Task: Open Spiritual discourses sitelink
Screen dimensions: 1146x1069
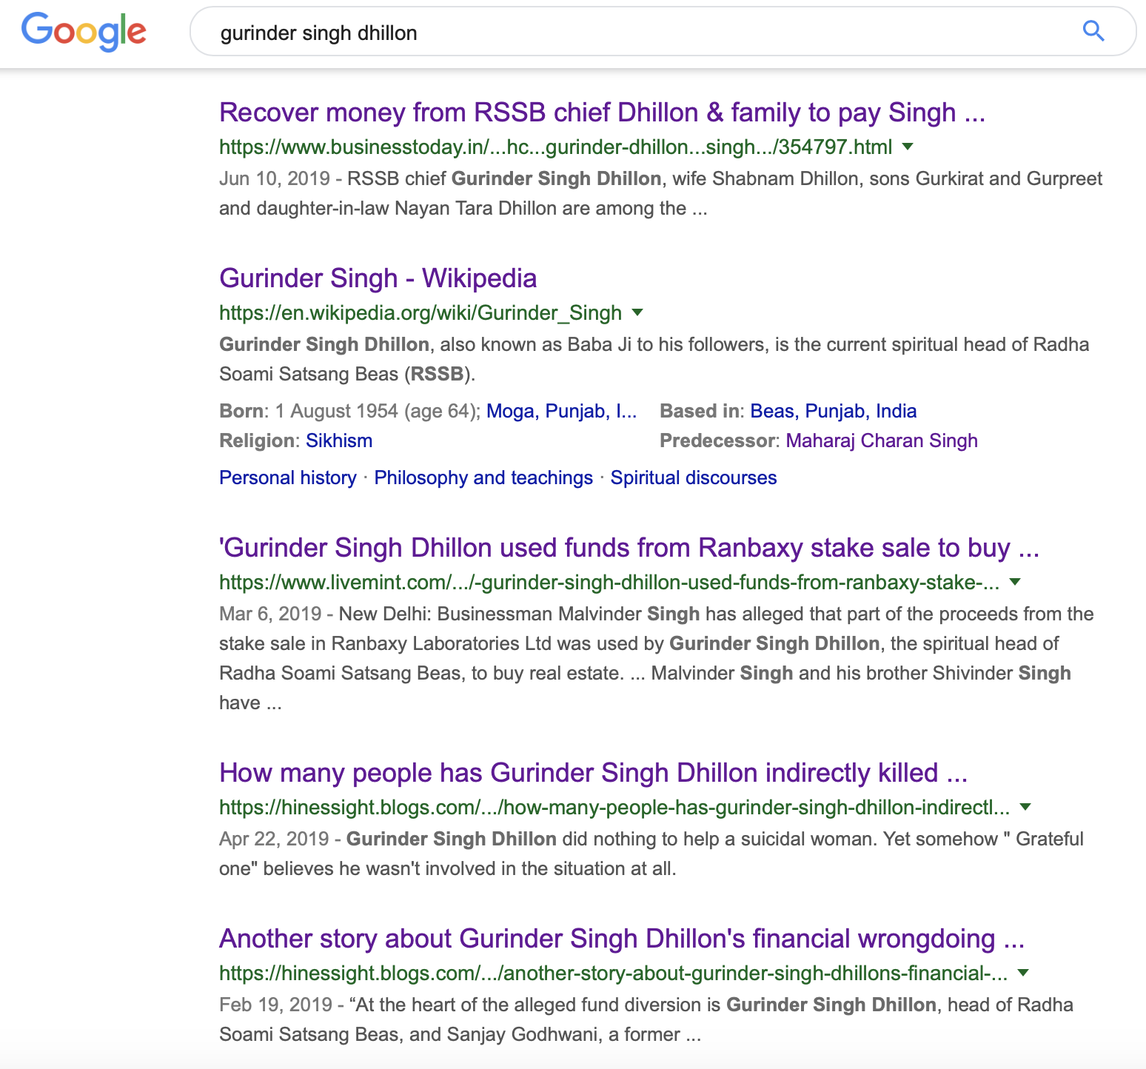Action: [693, 477]
